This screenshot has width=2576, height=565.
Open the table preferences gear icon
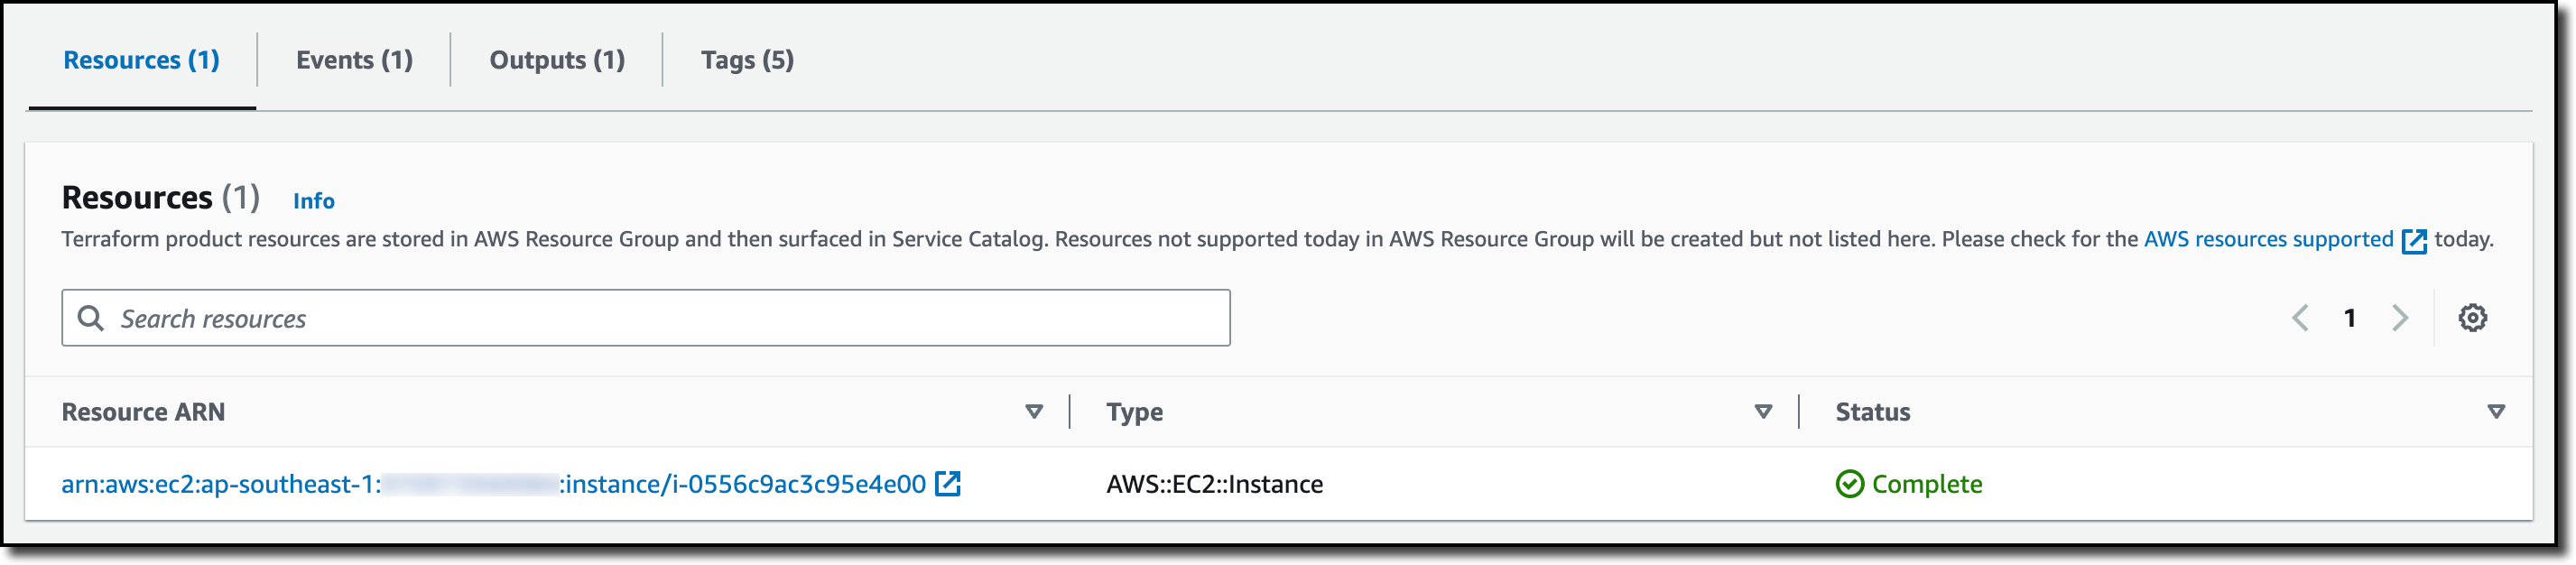[2472, 318]
